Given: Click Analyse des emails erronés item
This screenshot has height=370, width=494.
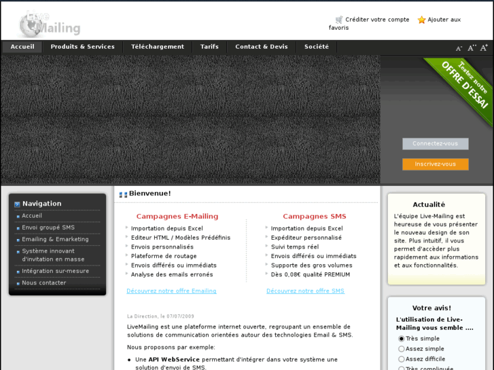Looking at the screenshot, I should coord(172,274).
